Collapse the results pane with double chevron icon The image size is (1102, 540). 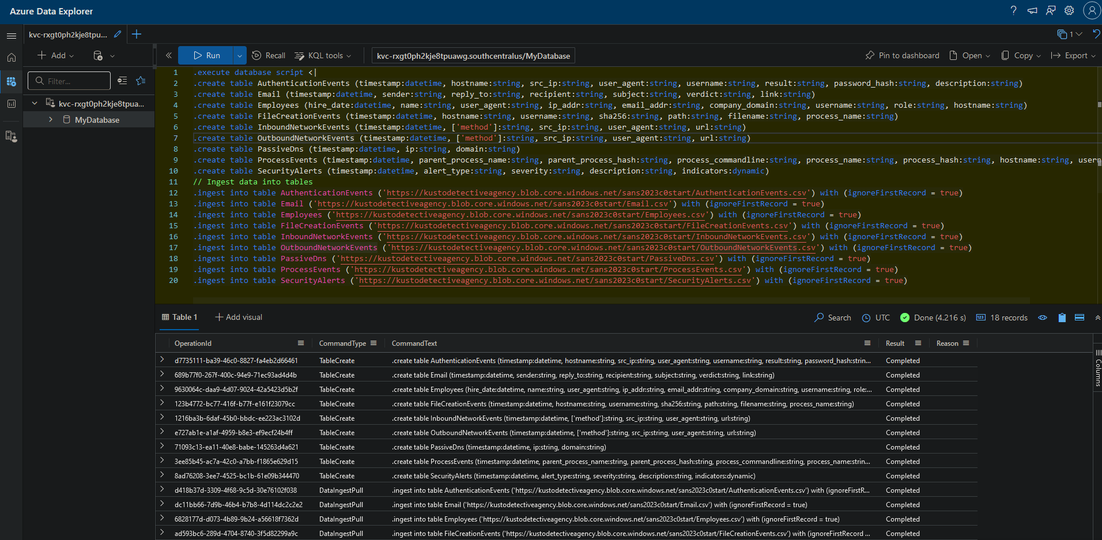tap(1097, 318)
